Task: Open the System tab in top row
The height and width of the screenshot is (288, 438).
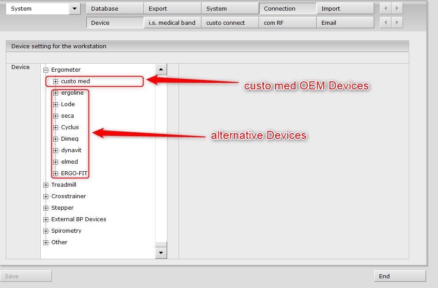Action: coord(230,8)
